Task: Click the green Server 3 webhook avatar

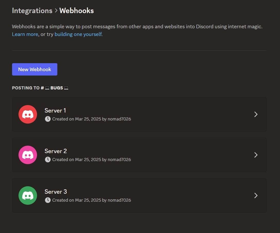Action: point(28,195)
